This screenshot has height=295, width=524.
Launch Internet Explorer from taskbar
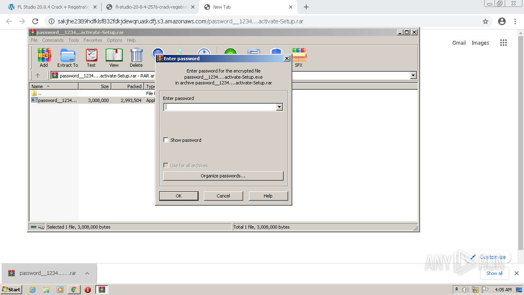[x=32, y=290]
